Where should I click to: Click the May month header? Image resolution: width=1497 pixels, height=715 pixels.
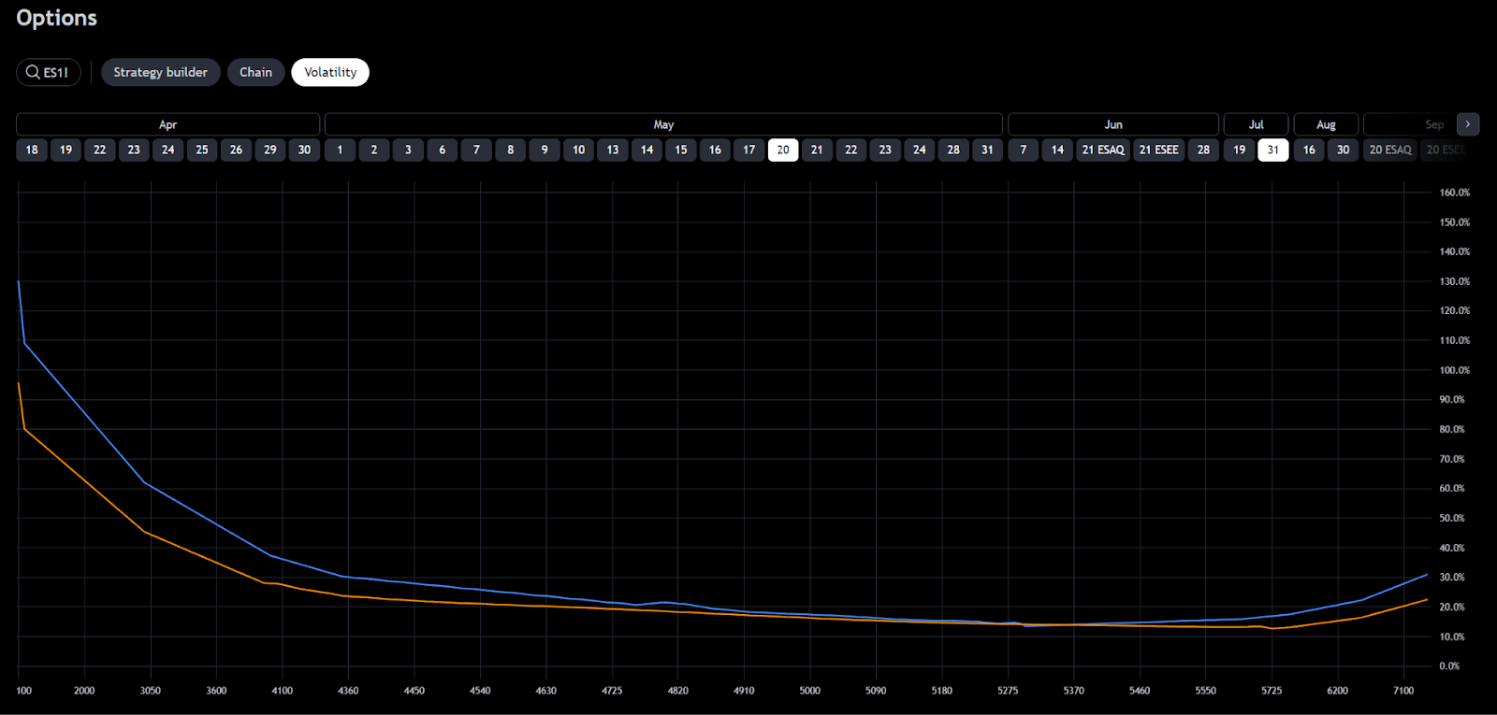[x=663, y=124]
